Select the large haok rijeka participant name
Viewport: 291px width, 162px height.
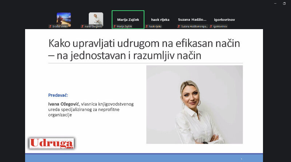tap(160, 20)
